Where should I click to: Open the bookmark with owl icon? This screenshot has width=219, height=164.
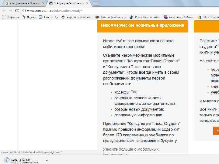[x=110, y=17]
